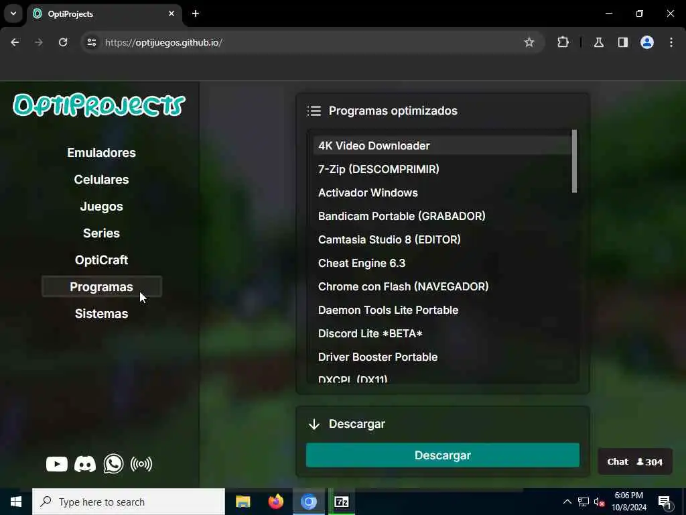686x515 pixels.
Task: Show hidden system tray icons
Action: 567,502
